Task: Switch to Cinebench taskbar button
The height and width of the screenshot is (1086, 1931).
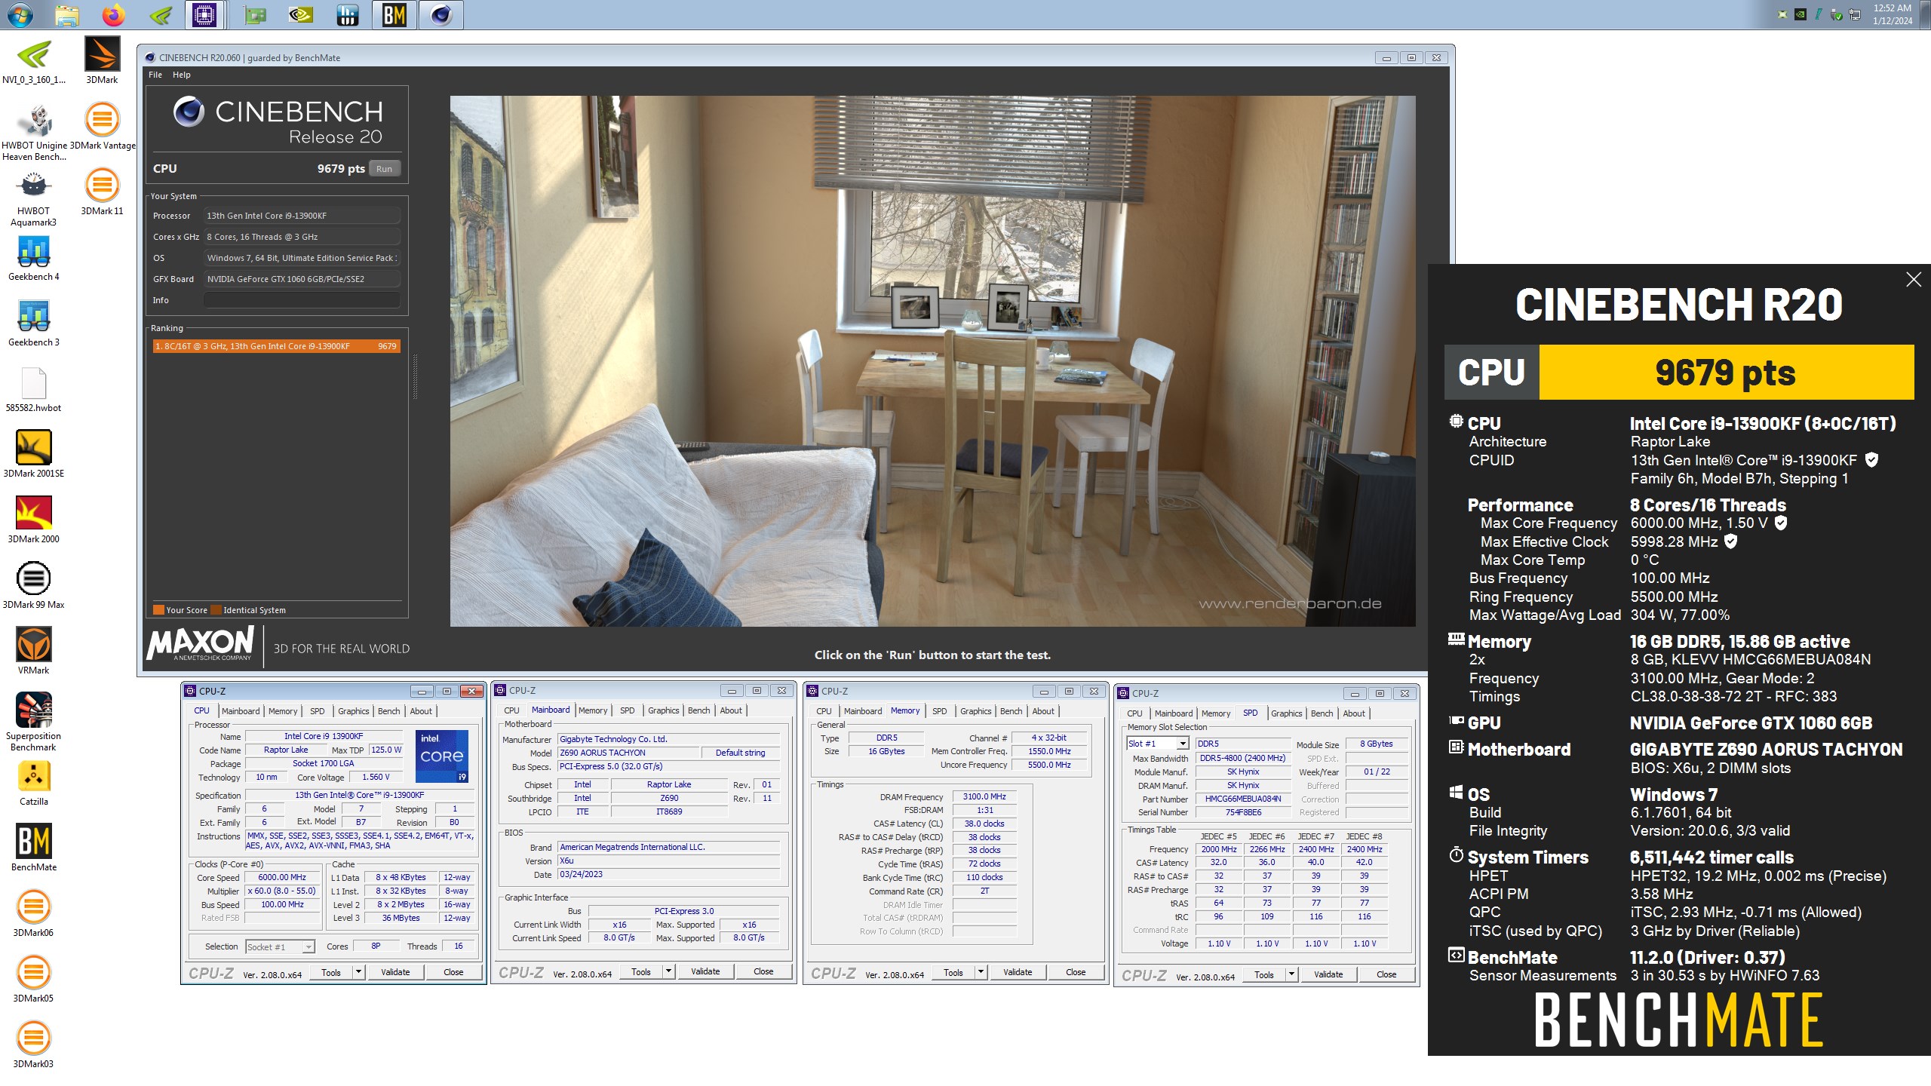Action: [x=441, y=14]
